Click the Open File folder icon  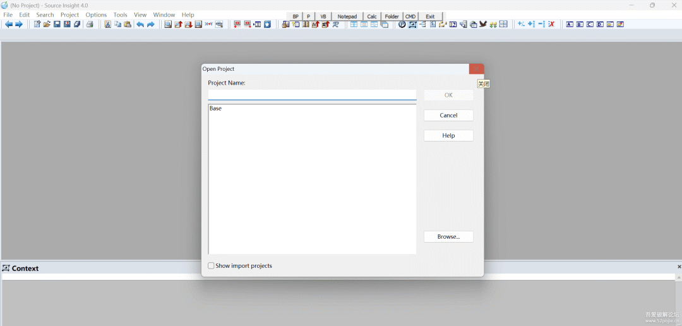[x=47, y=25]
